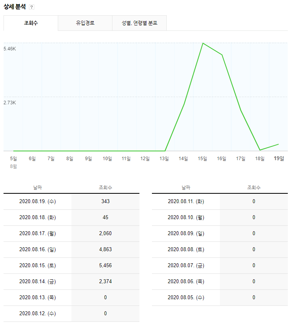The width and height of the screenshot is (289, 325).
Task: Select the 2020.08.17. (월) row
Action: click(71, 234)
